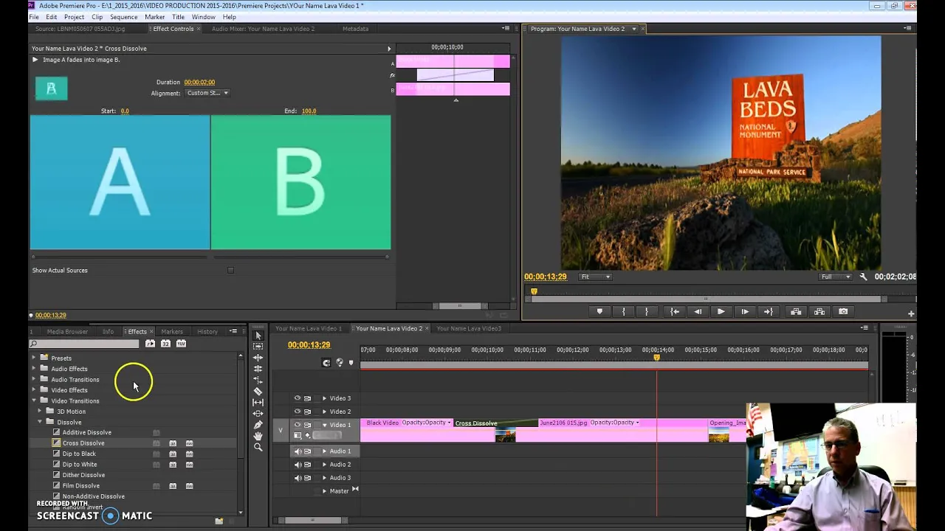The height and width of the screenshot is (531, 945).
Task: Open the Alignment dropdown
Action: (207, 93)
